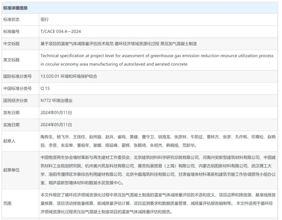Click the 实施日期 value 2024年05月11日
Image resolution: width=282 pixels, height=220 pixels.
click(x=56, y=125)
